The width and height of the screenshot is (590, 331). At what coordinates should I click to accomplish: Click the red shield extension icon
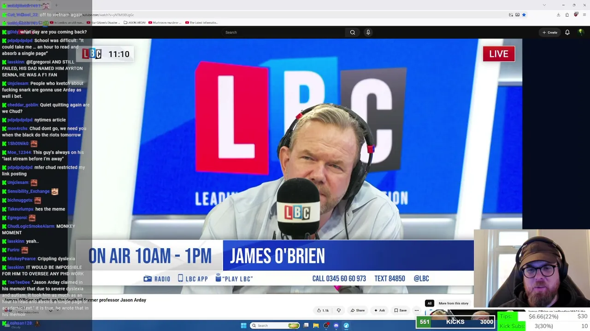point(576,15)
